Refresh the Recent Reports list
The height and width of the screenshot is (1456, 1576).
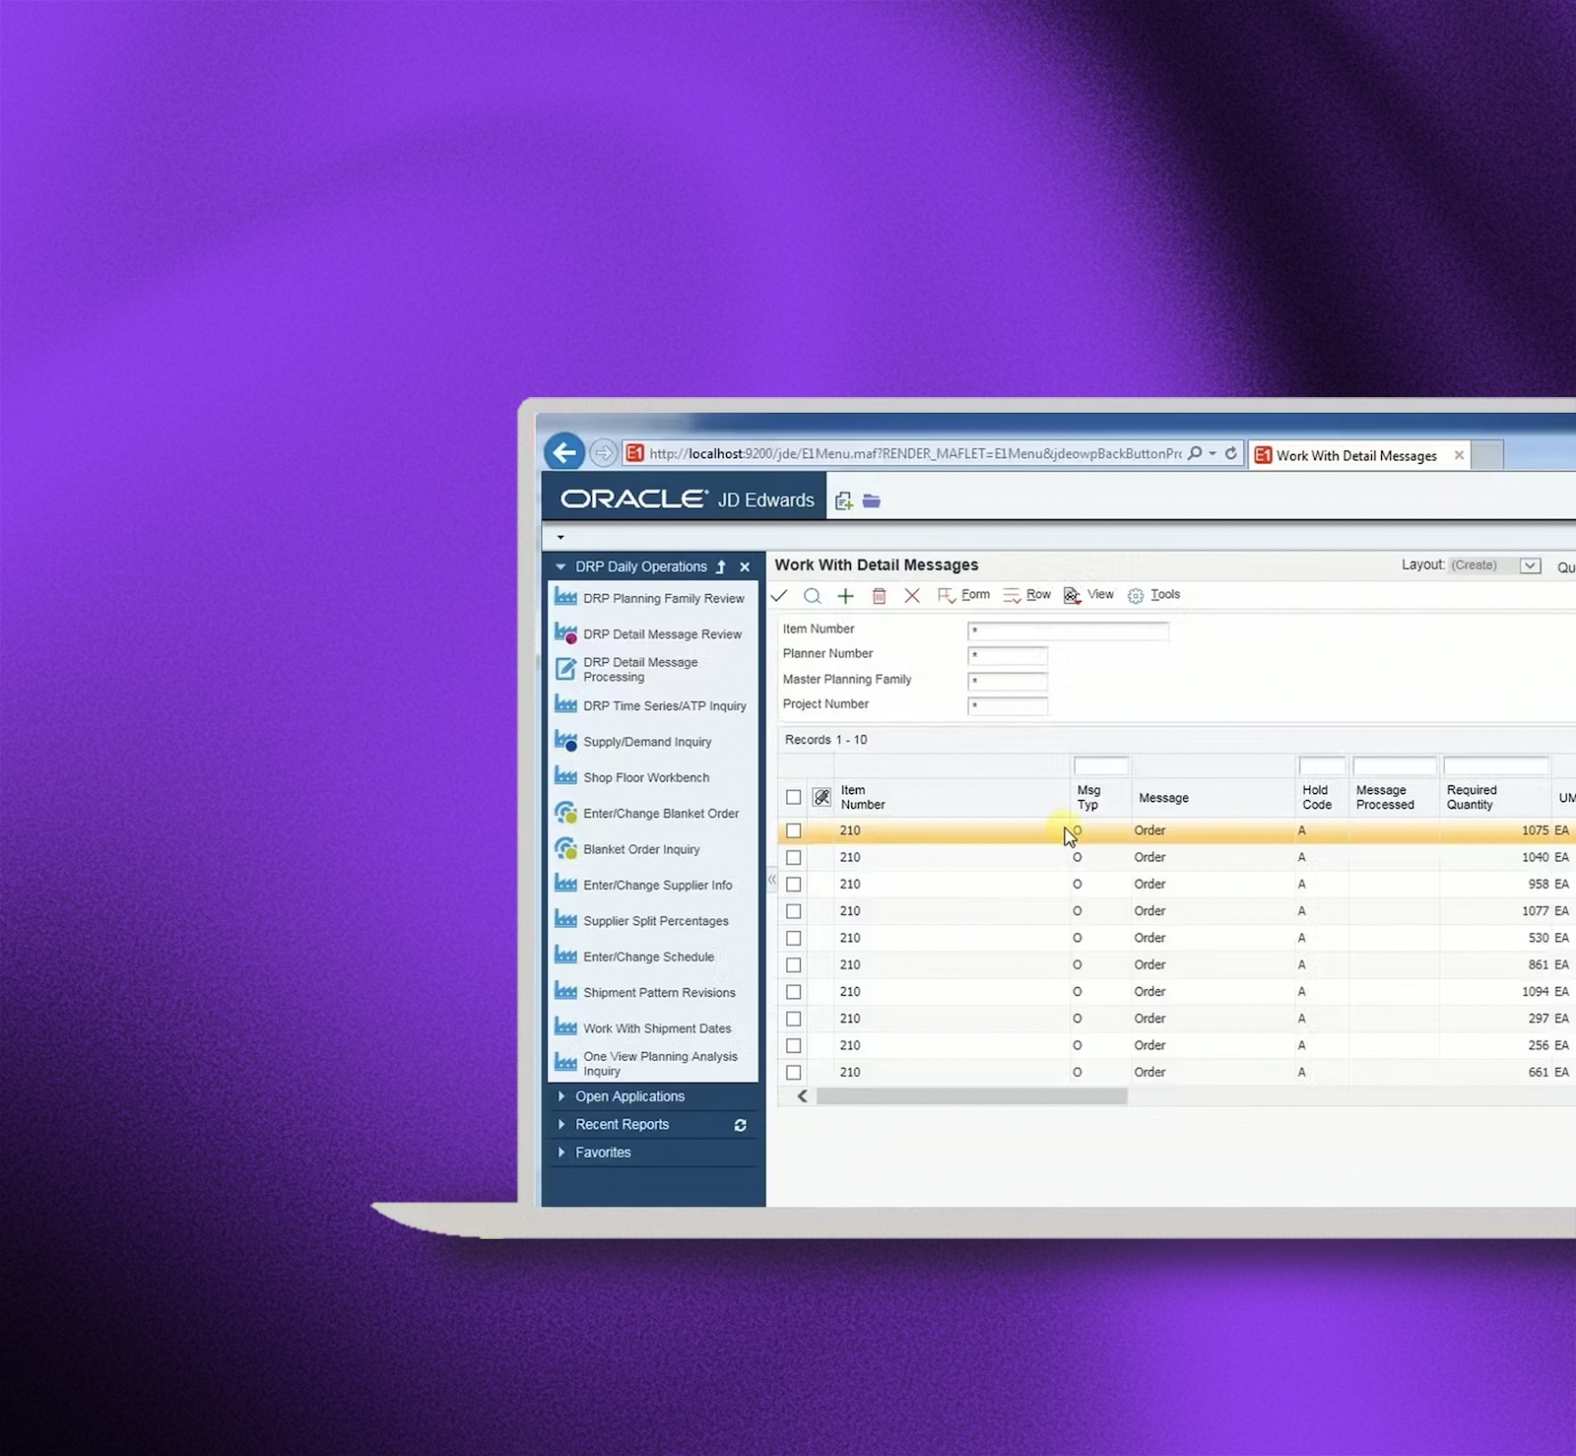pos(740,1125)
